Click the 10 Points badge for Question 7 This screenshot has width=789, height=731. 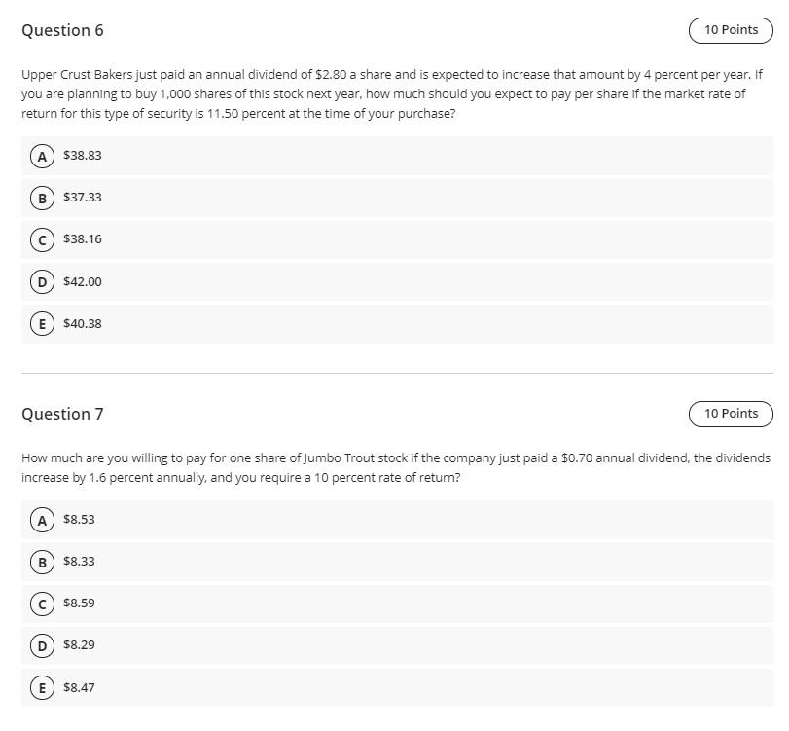[731, 414]
